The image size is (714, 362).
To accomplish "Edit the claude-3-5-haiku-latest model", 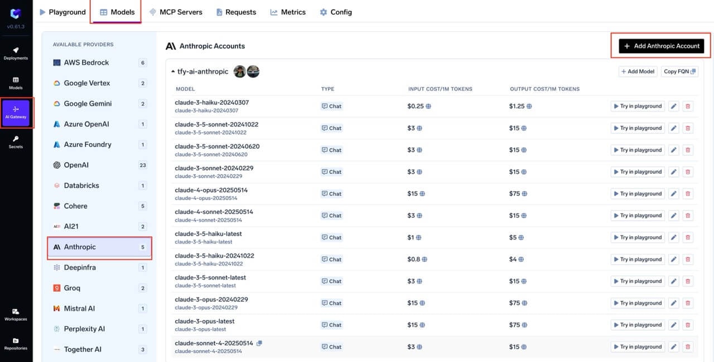I will click(x=673, y=237).
